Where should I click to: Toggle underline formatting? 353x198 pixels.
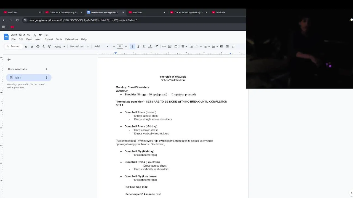click(144, 46)
